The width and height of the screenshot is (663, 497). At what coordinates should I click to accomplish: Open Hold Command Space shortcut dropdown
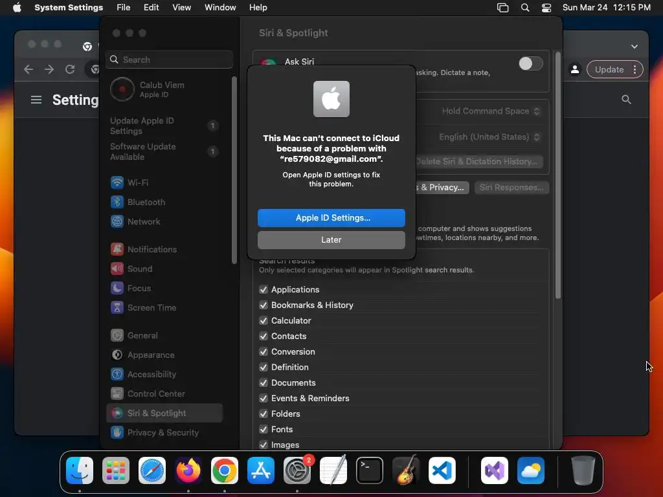[x=491, y=111]
